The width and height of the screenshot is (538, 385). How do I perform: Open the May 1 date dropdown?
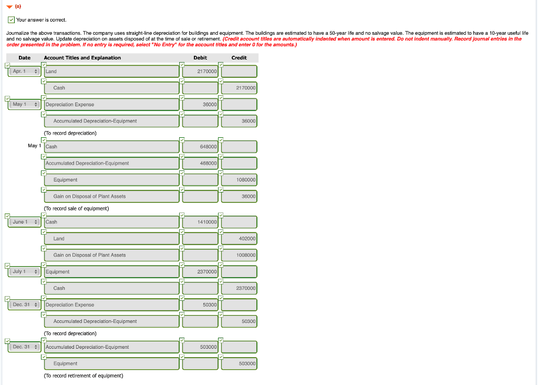click(24, 104)
